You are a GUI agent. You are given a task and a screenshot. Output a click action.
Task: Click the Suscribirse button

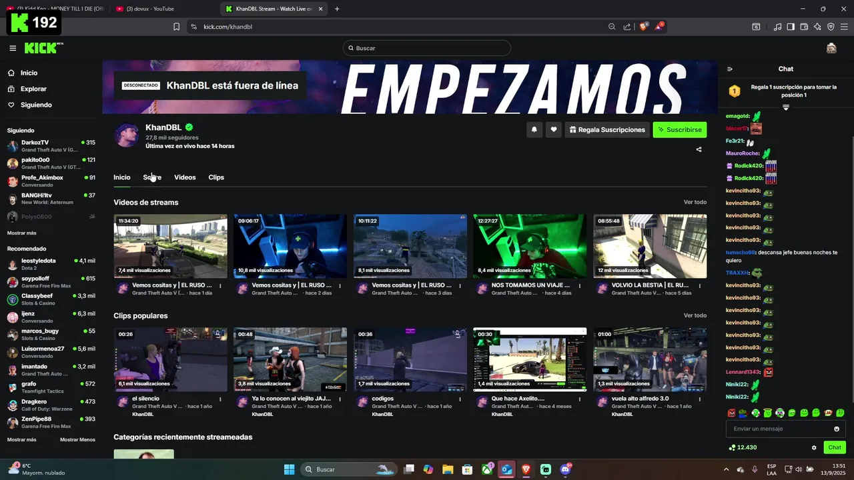[x=679, y=130]
